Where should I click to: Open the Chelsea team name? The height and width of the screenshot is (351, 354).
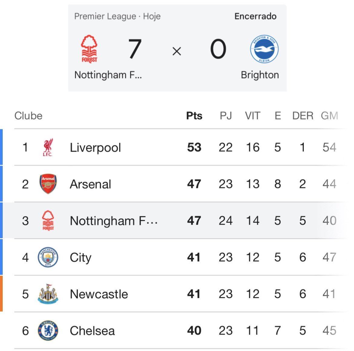coord(92,331)
